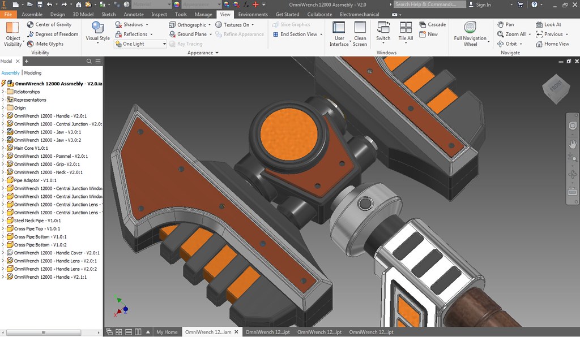Image resolution: width=580 pixels, height=337 pixels.
Task: Select Steel Neck Pipe - V1.0:1
Action: pos(33,221)
